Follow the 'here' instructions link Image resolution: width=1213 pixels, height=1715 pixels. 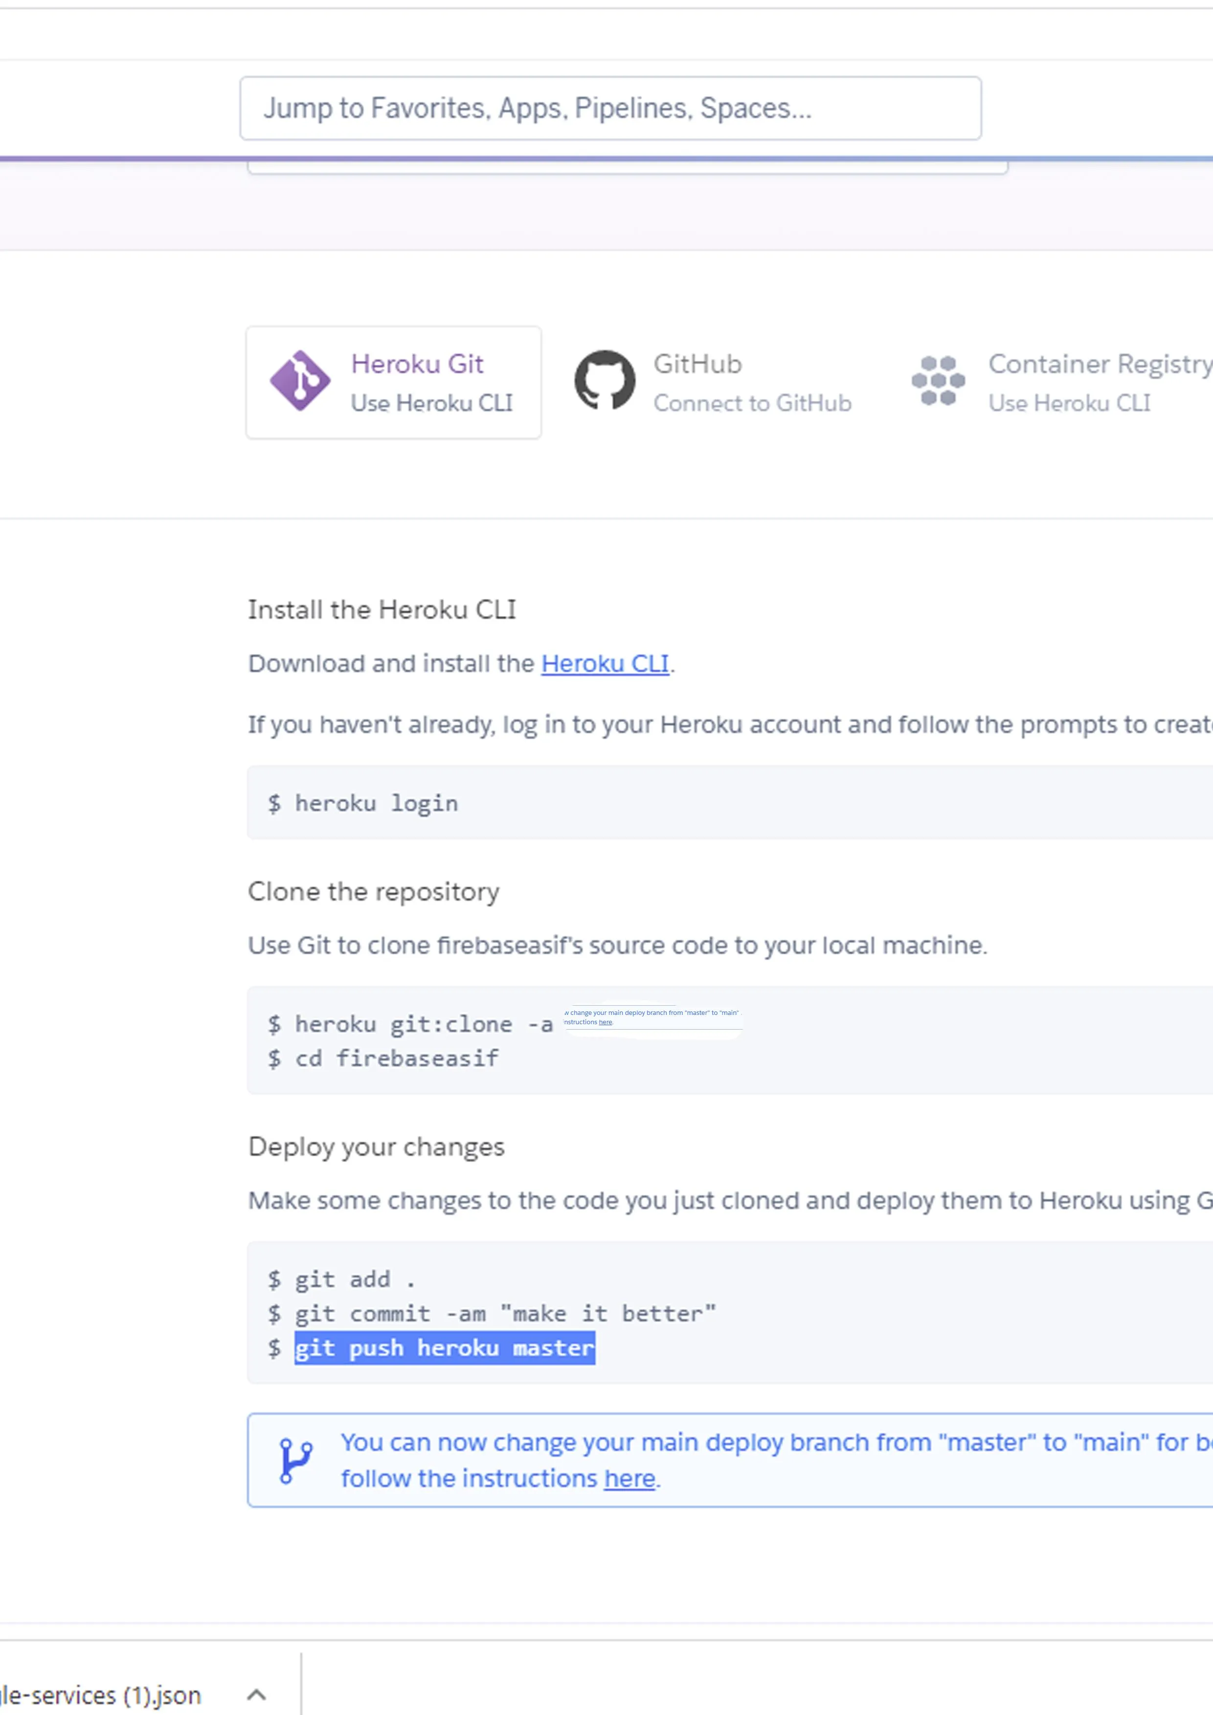(629, 1478)
